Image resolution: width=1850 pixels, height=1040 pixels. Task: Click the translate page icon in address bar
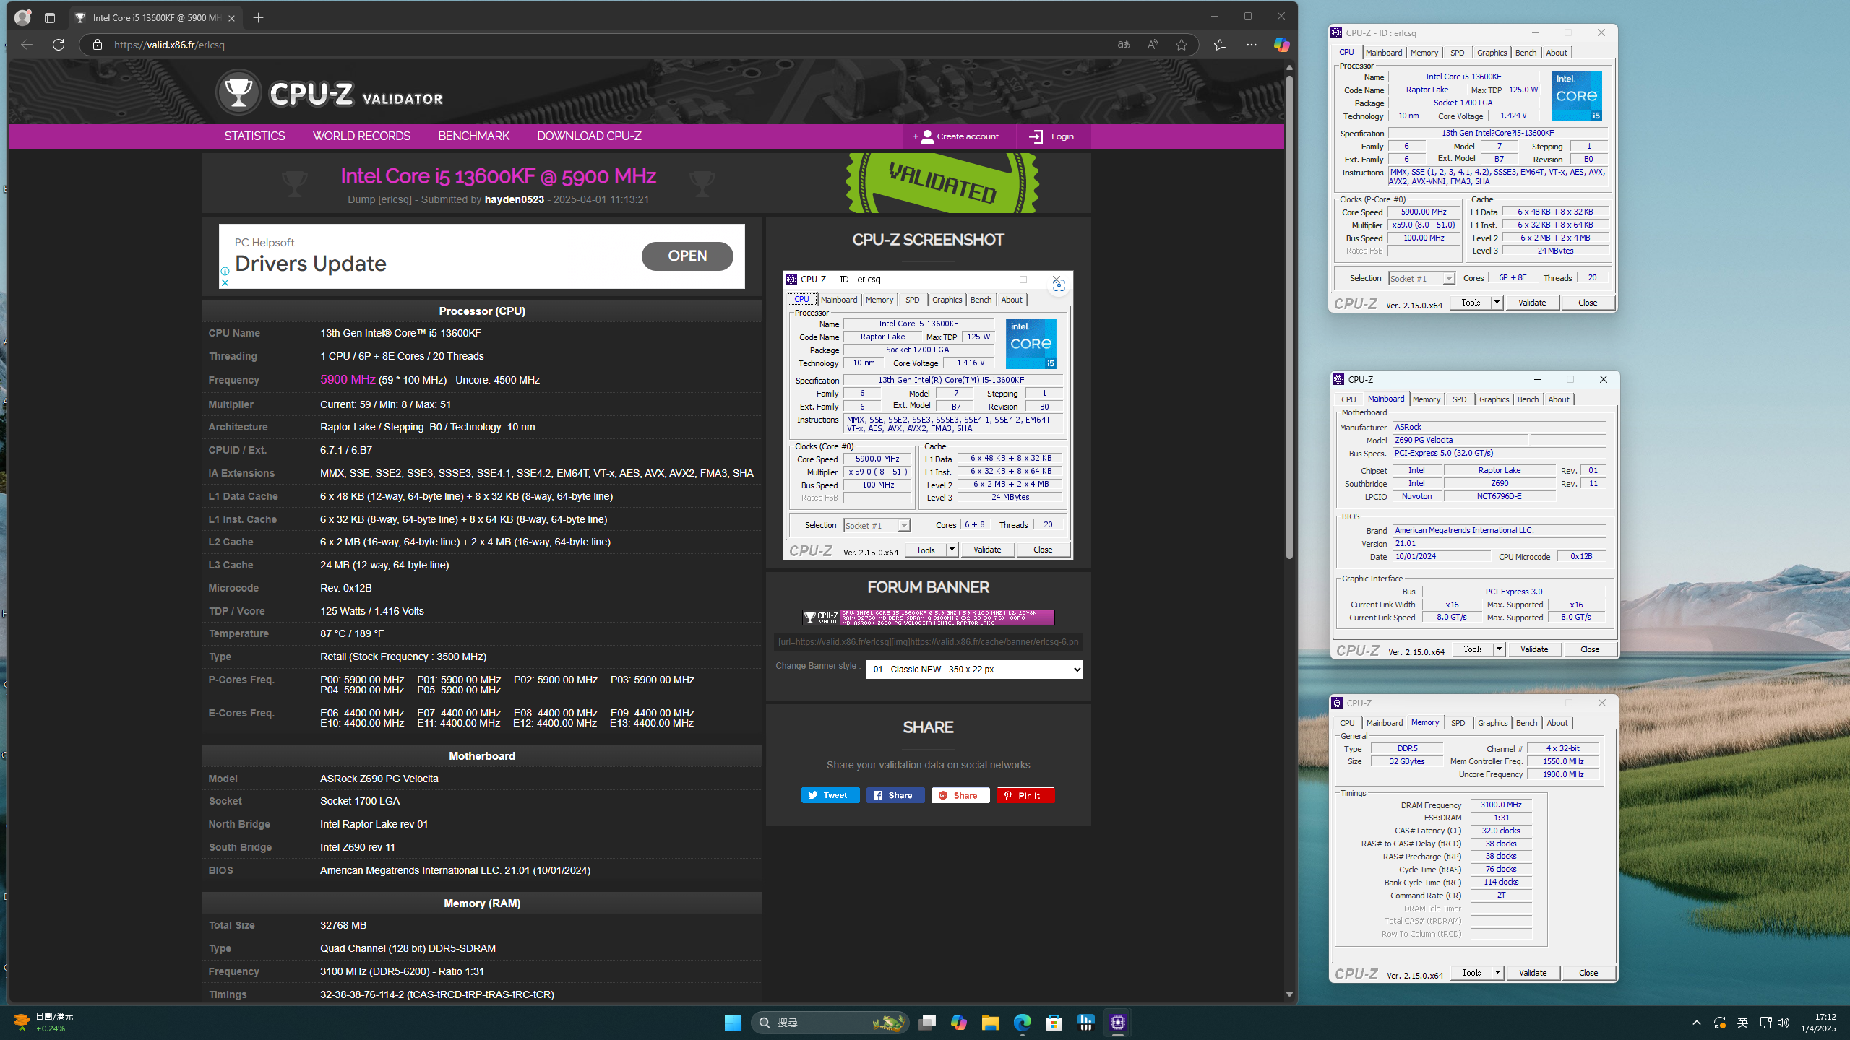(1123, 45)
